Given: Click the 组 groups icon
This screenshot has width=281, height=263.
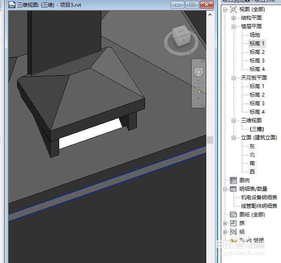Looking at the screenshot, I should point(233,232).
